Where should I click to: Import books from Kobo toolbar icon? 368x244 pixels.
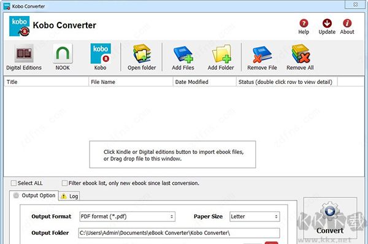[101, 54]
